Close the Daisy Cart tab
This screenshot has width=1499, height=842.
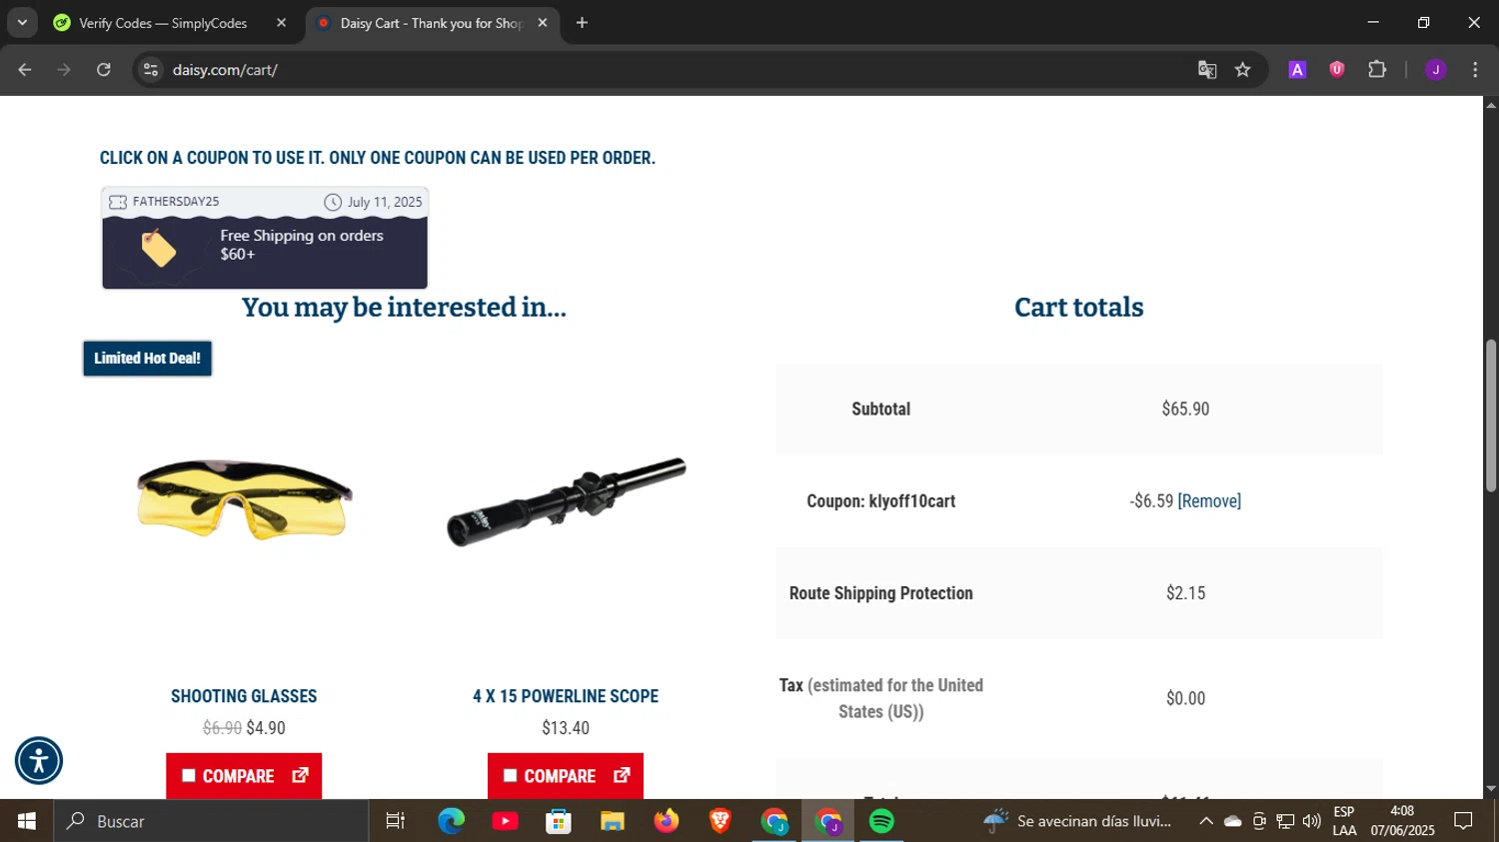pos(543,22)
